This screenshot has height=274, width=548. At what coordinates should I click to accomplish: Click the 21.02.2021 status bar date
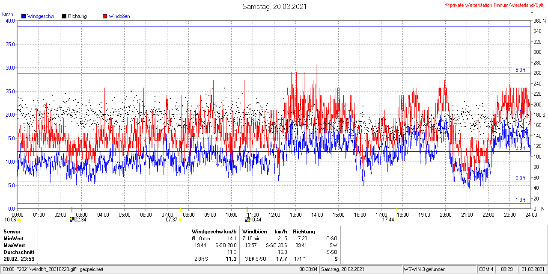(x=533, y=269)
